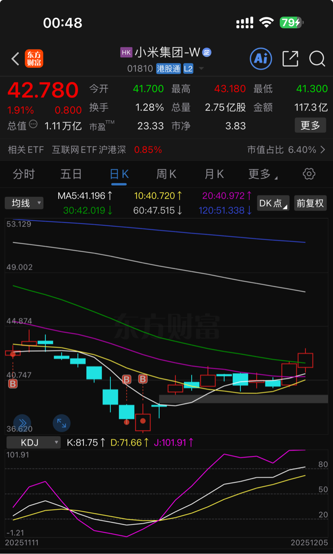The image size is (333, 554).
Task: Open 相关ETF 互联网ETF沪港深 link
Action: pos(85,150)
